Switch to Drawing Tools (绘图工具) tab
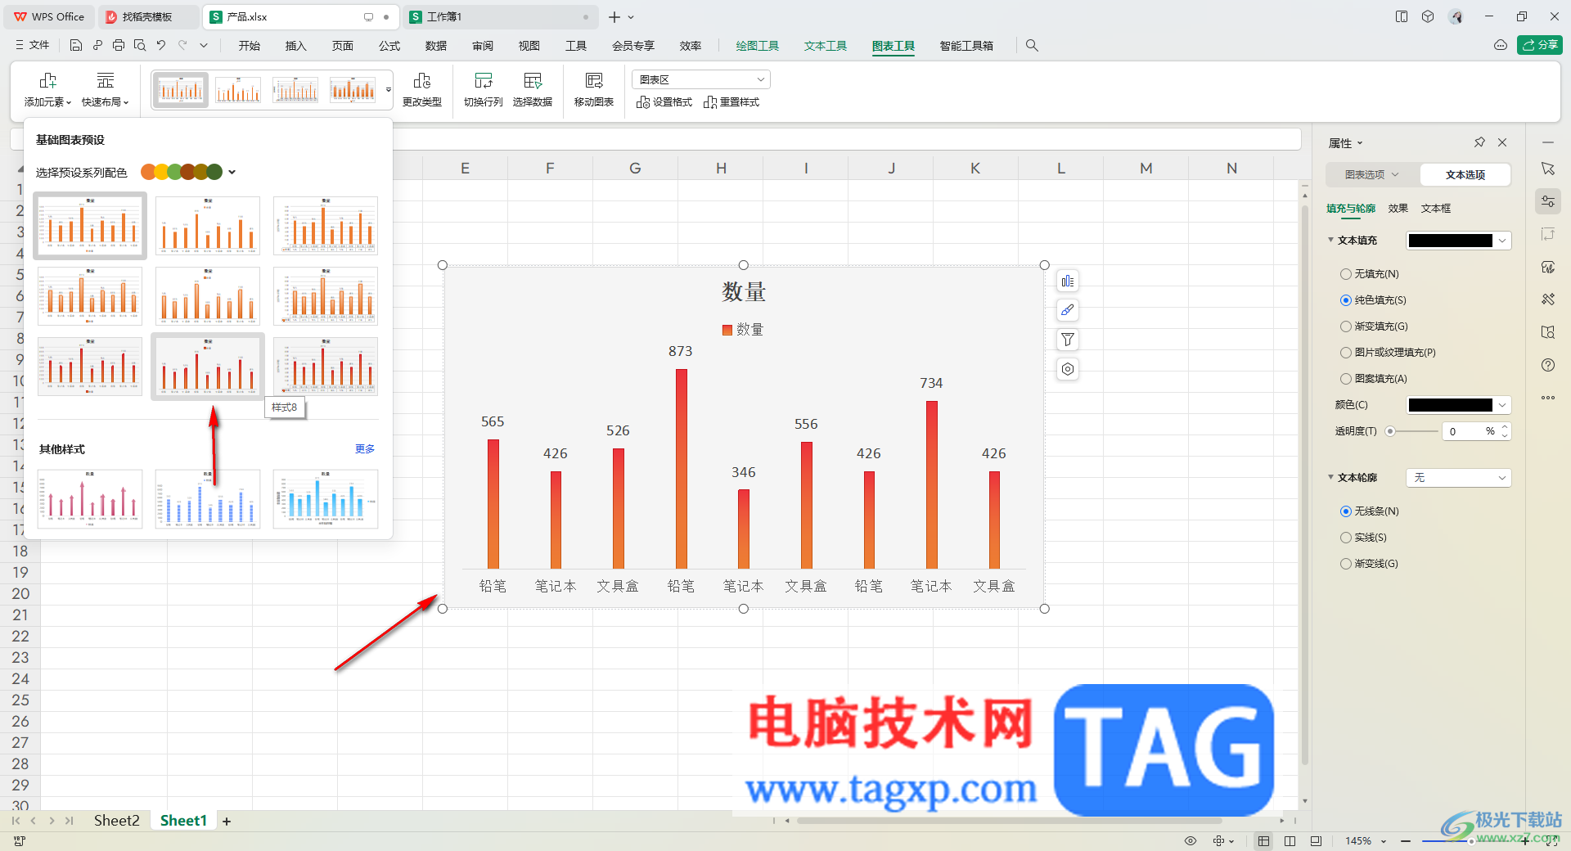Image resolution: width=1571 pixels, height=851 pixels. (758, 46)
